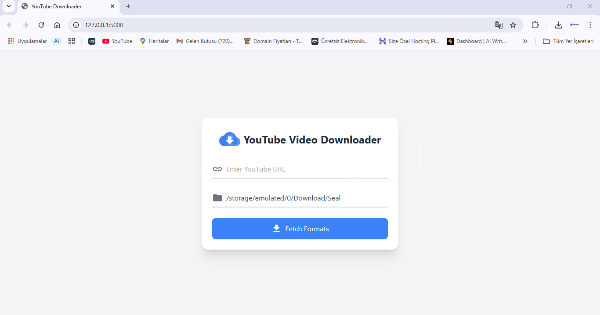Select the YouTube Downloader tab
Screen dimensions: 600x315
pyautogui.click(x=68, y=7)
